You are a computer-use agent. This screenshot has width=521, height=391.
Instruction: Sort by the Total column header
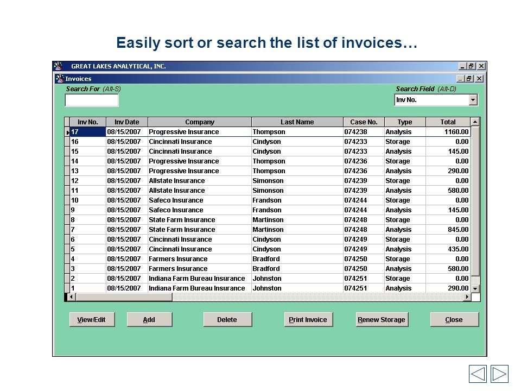coord(448,122)
